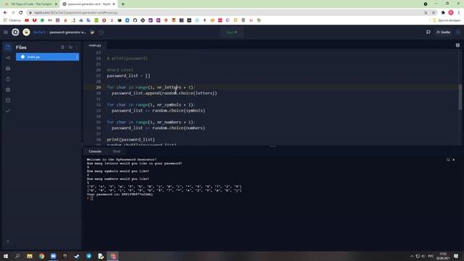Open the Packages sidebar icon
Viewport: 464px width, 261px height.
pyautogui.click(x=8, y=68)
